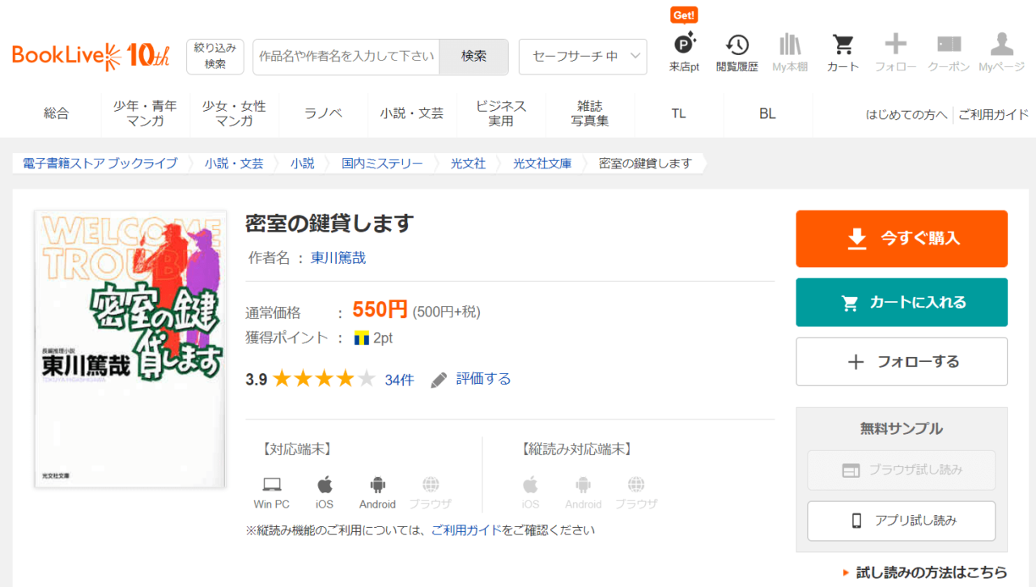Open the クーポン coupon icon
The width and height of the screenshot is (1036, 587).
949,45
